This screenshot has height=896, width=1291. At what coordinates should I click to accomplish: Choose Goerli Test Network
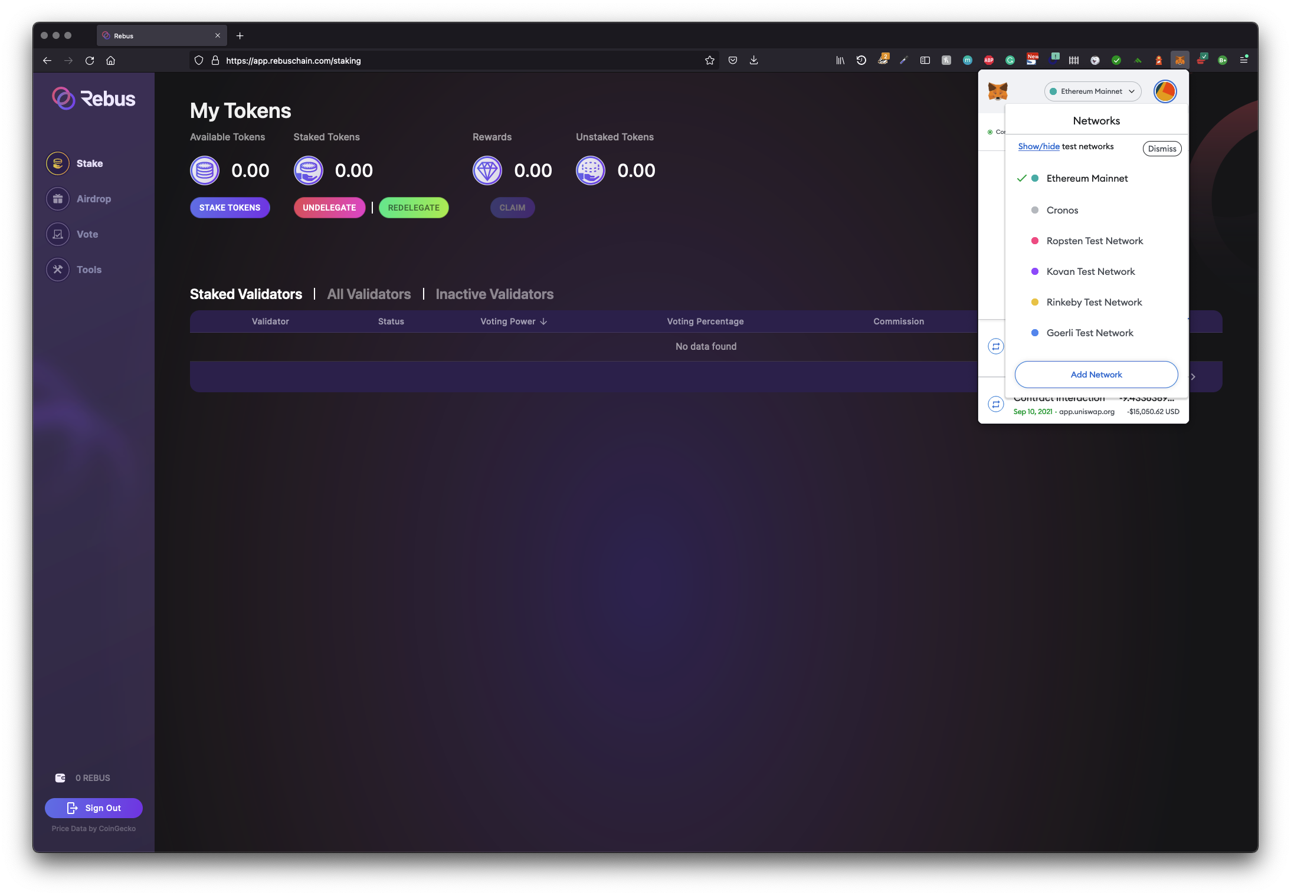[x=1096, y=333]
